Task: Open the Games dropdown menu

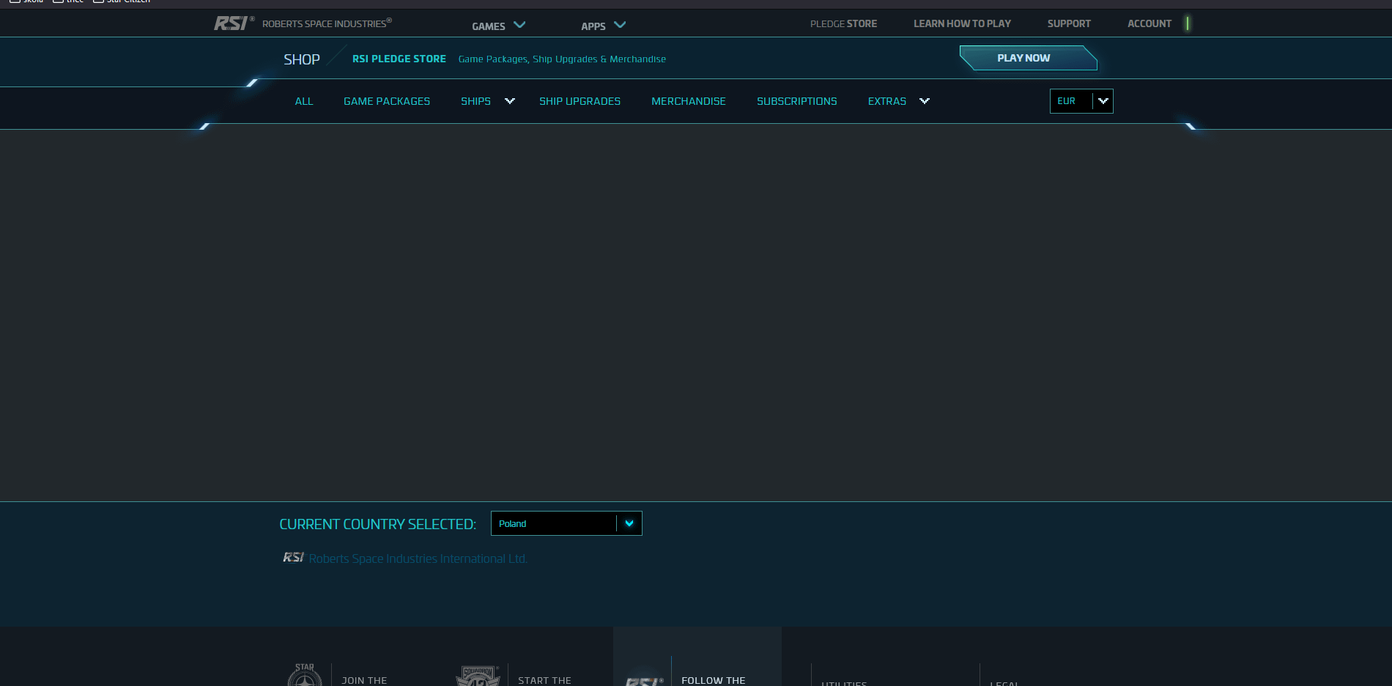Action: tap(498, 26)
